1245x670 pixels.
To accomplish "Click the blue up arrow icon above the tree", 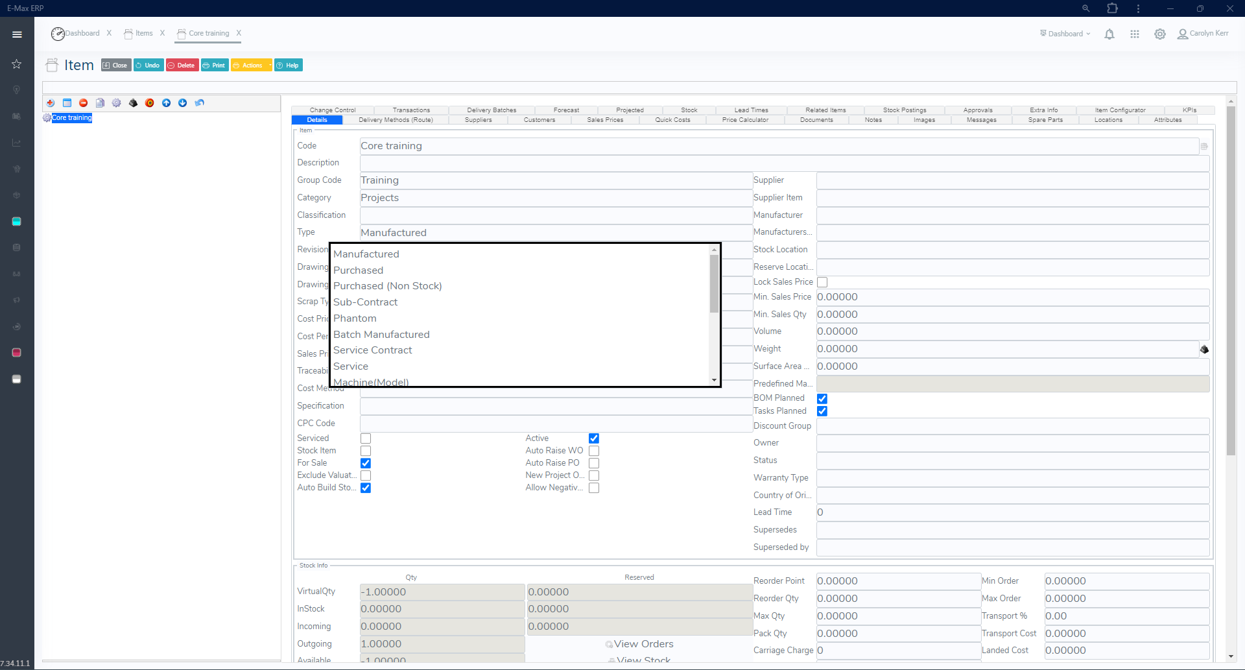I will tap(167, 103).
